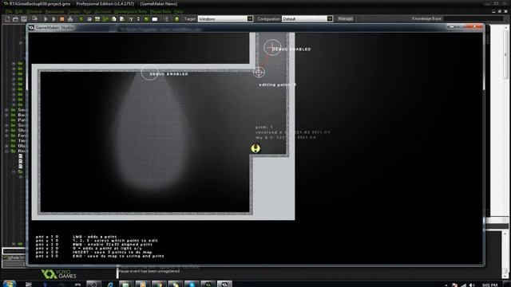Image resolution: width=511 pixels, height=287 pixels.
Task: Click the yellow player character in game
Action: [255, 149]
